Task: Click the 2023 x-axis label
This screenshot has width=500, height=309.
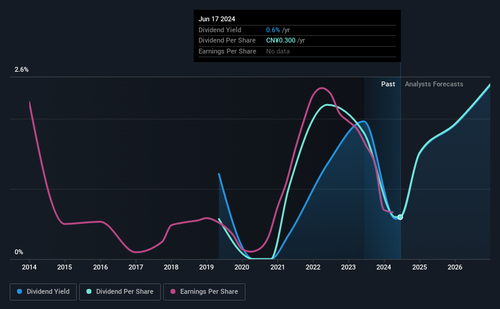Action: pyautogui.click(x=348, y=267)
